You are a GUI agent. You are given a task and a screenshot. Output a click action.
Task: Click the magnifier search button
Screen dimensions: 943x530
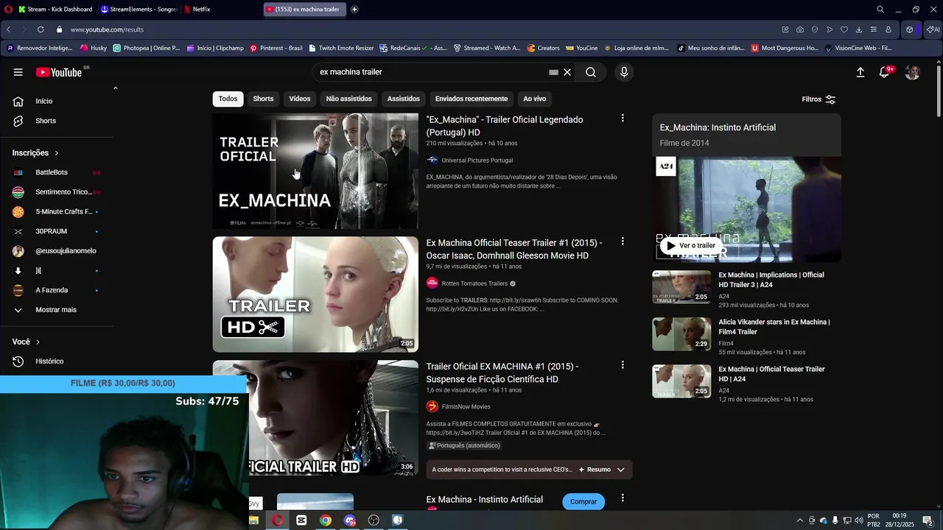click(591, 72)
